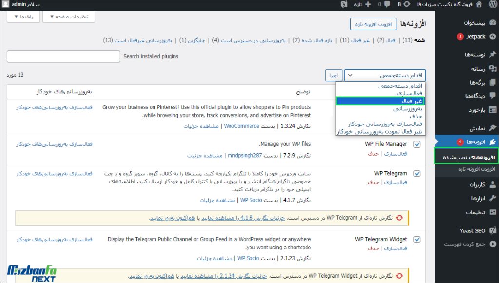Image resolution: width=499 pixels, height=283 pixels.
Task: Select غیر فعال نمودن به‌روزرسانی خودکار option
Action: (x=381, y=131)
